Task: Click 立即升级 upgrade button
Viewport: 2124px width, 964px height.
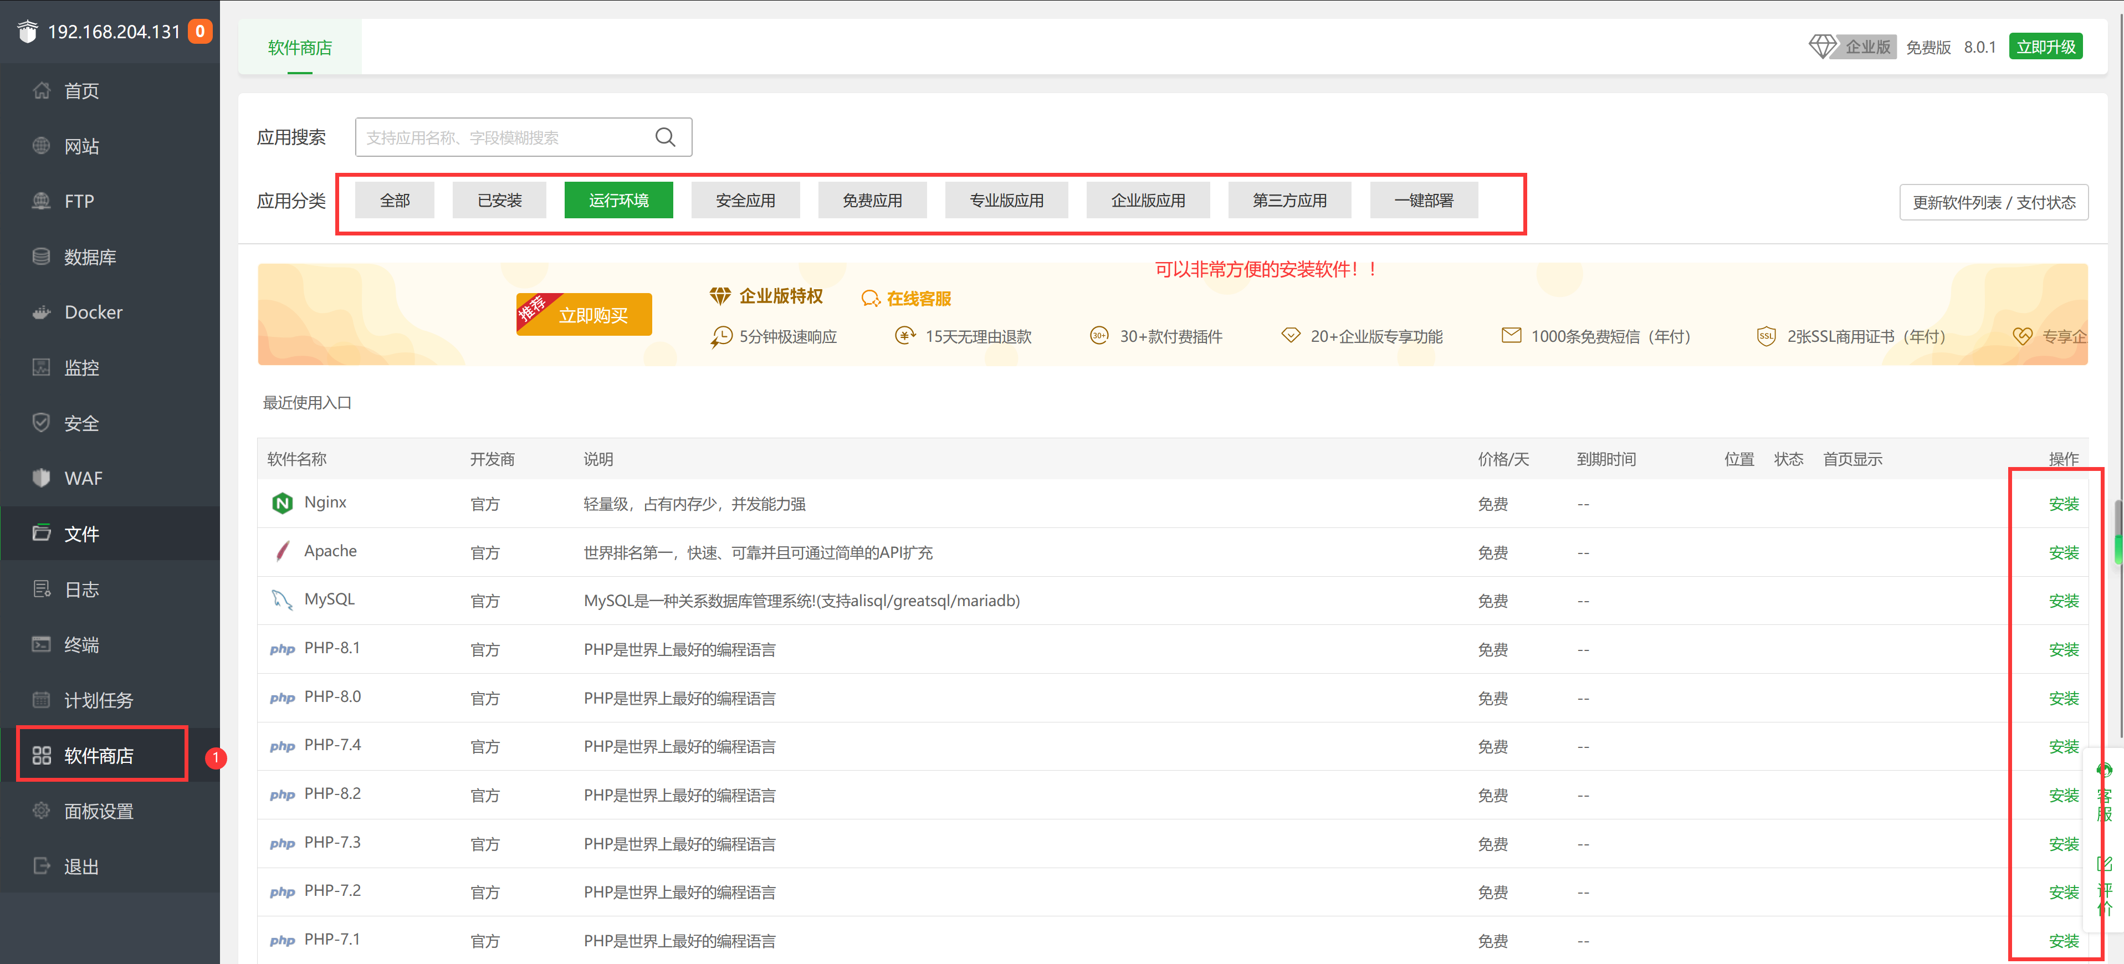Action: 2046,46
